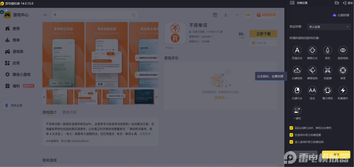354x167 pixels.
Task: Click 领取福利券 coupon button
Action: tap(266, 15)
